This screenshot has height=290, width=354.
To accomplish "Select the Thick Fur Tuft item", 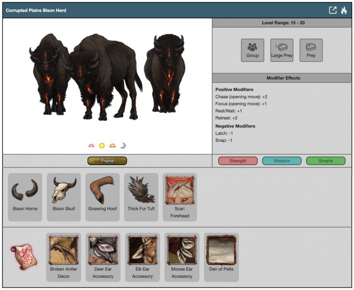I will click(141, 197).
